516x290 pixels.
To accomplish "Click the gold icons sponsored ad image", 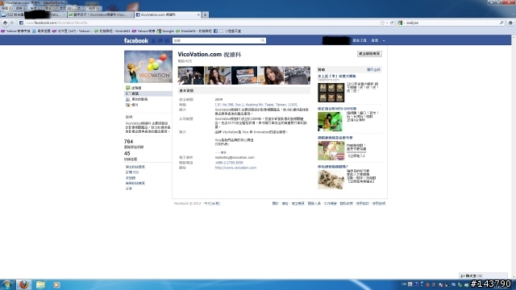I will (331, 93).
